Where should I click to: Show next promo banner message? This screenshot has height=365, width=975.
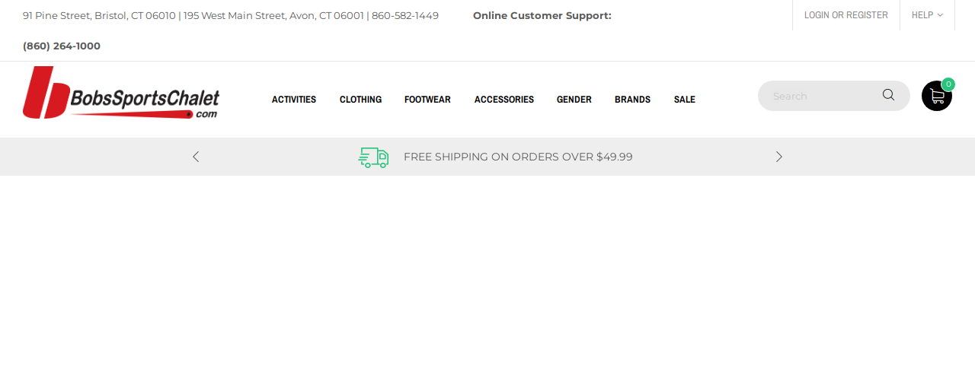pyautogui.click(x=778, y=157)
